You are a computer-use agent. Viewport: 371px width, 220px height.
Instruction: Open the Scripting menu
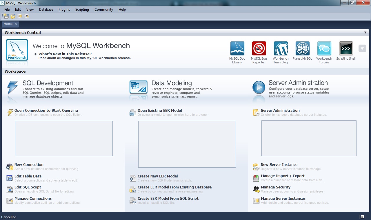point(82,10)
